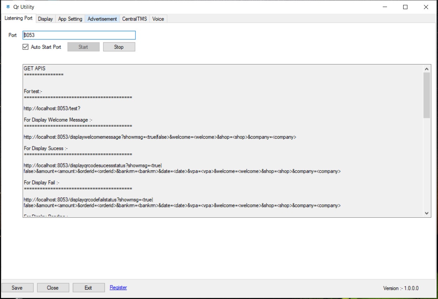438x299 pixels.
Task: Click the scroll up arrow in API list
Action: point(427,69)
